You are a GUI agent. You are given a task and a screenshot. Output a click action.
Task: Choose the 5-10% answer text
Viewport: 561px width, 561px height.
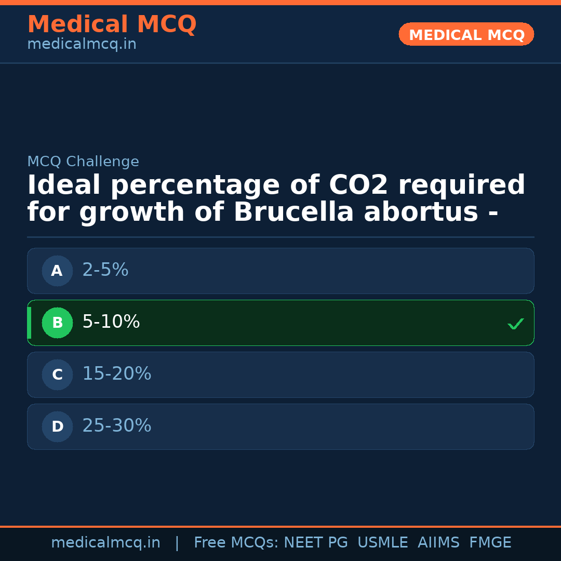[x=111, y=322]
